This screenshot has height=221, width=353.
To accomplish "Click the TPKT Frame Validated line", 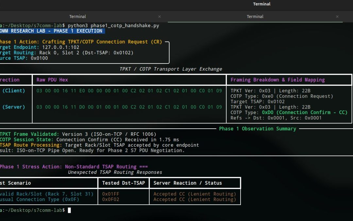I will pyautogui.click(x=78, y=134).
